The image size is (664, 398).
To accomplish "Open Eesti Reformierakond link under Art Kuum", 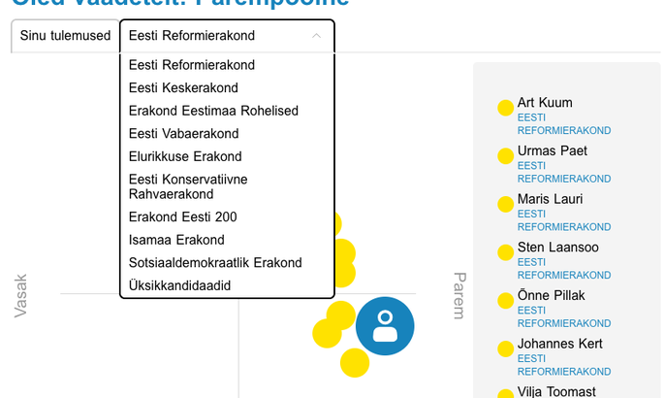I will point(564,123).
